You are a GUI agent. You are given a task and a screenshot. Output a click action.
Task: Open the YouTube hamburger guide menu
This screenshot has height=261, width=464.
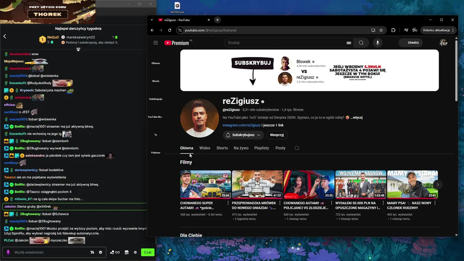point(156,43)
